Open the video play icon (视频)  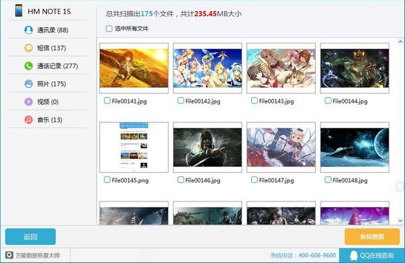coord(28,101)
